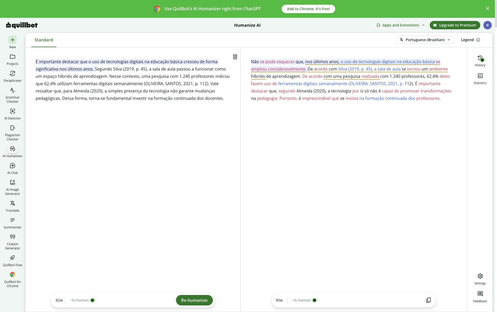Click the output premium Human score badge

tap(314, 300)
